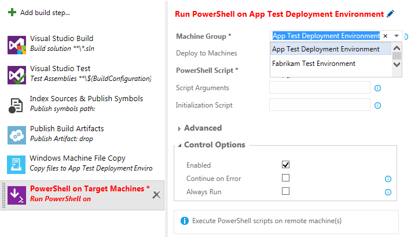Select the Visual Studio Test step icon
This screenshot has width=411, height=237.
[17, 75]
